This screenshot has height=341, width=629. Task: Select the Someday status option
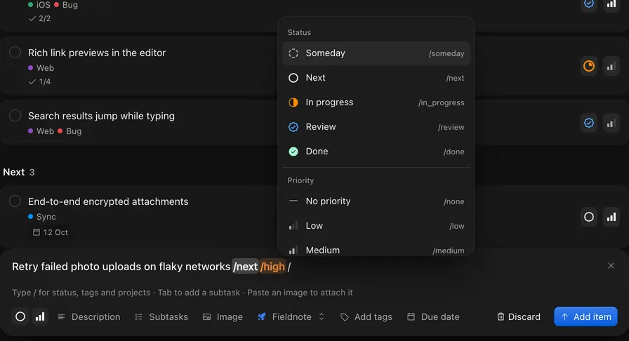[x=376, y=53]
